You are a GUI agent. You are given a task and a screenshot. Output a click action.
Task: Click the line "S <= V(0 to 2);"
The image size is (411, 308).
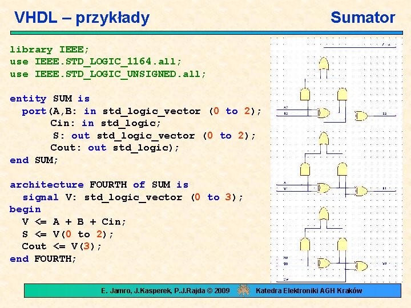(x=68, y=234)
